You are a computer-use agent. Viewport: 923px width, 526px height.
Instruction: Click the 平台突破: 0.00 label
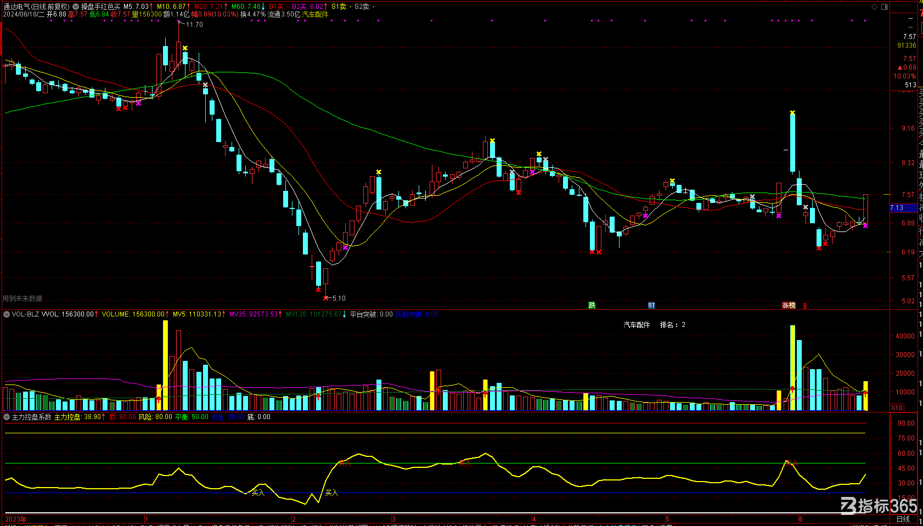pos(372,314)
